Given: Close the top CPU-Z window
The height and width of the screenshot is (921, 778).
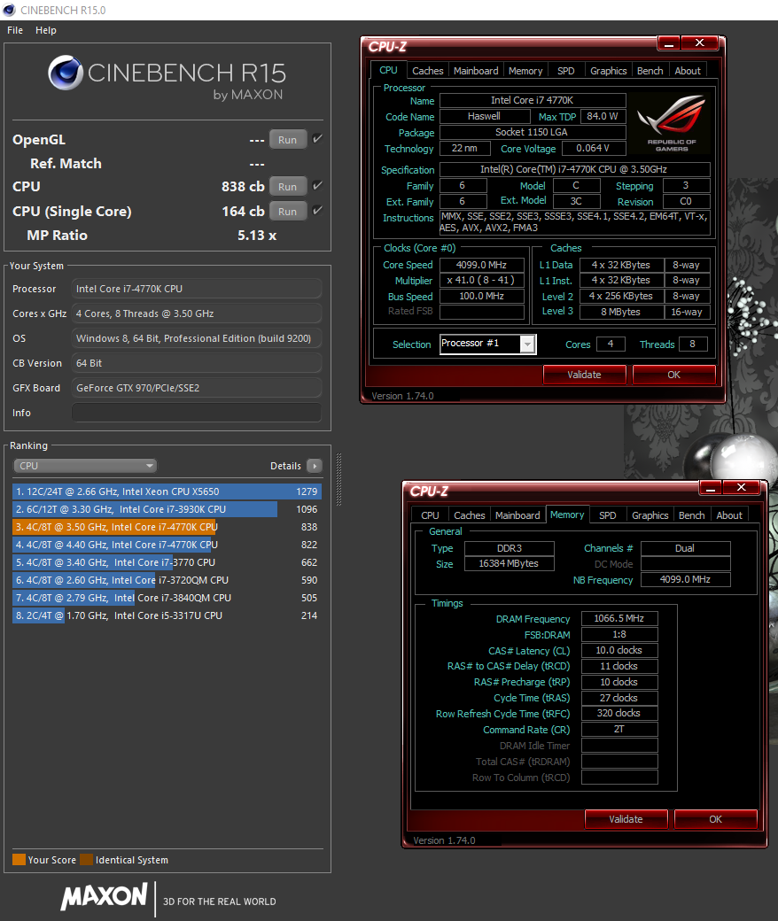Looking at the screenshot, I should pyautogui.click(x=699, y=43).
